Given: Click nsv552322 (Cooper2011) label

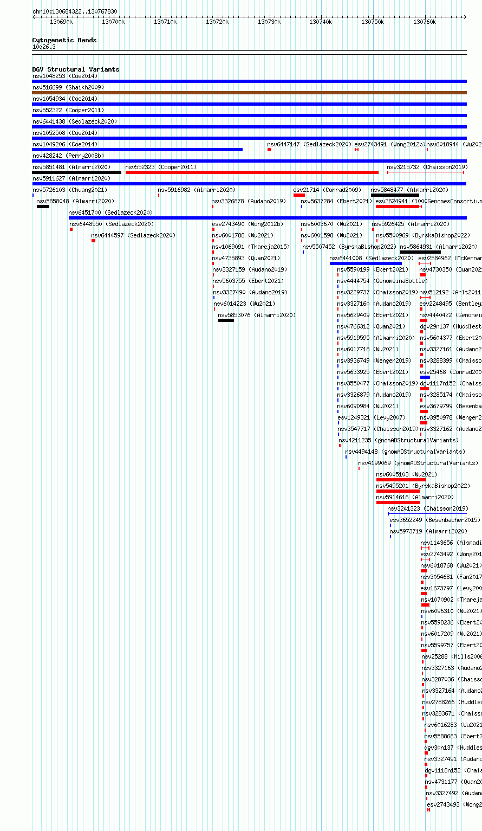Looking at the screenshot, I should (68, 110).
